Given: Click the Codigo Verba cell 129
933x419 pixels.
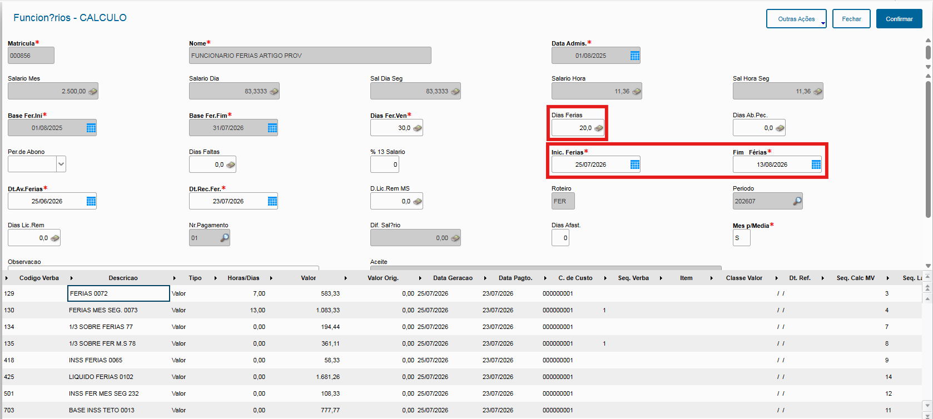Looking at the screenshot, I should [x=9, y=293].
